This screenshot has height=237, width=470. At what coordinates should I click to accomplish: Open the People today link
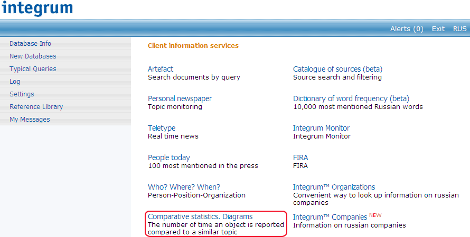(x=169, y=157)
